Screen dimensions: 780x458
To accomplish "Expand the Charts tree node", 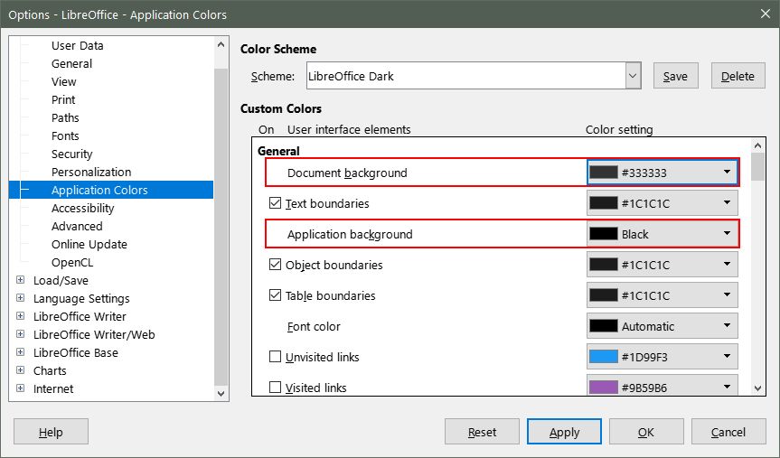I will [21, 370].
